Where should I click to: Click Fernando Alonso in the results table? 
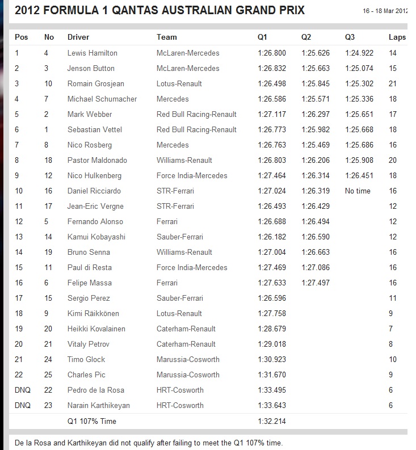(x=95, y=221)
